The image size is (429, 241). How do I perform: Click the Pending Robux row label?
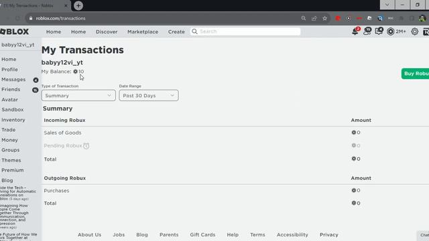(x=63, y=146)
